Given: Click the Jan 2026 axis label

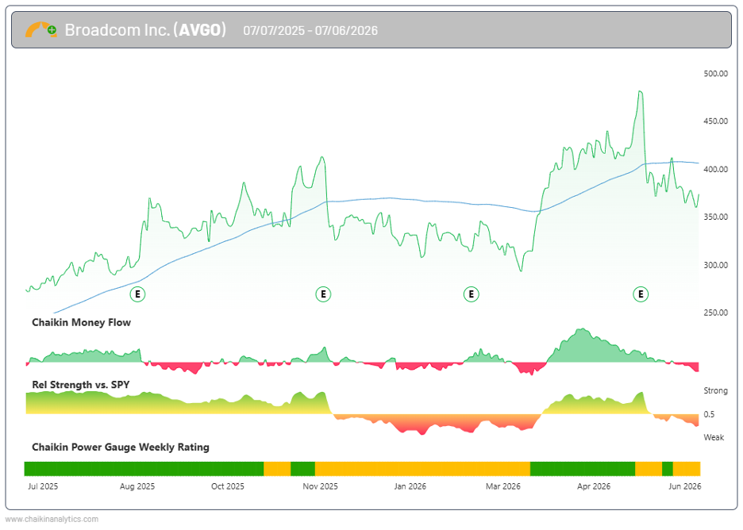Looking at the screenshot, I should [410, 486].
